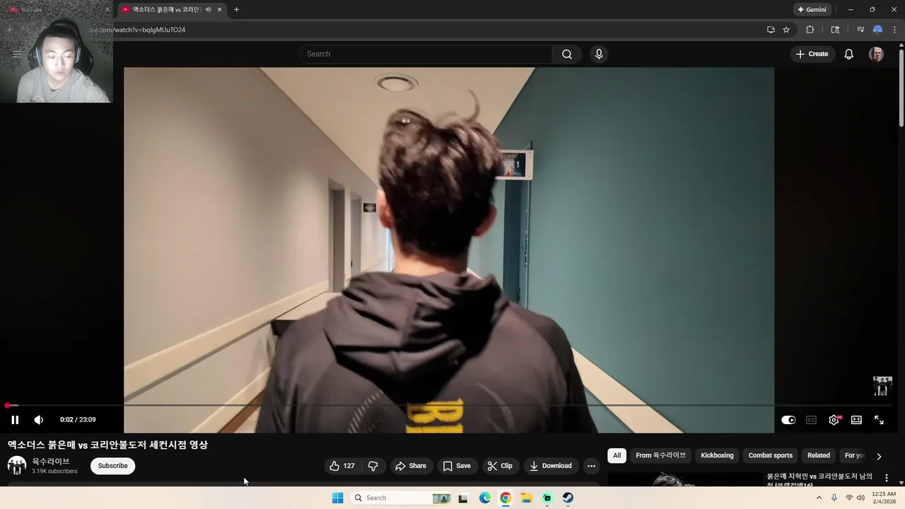
Task: Open Task View from the taskbar
Action: (463, 498)
